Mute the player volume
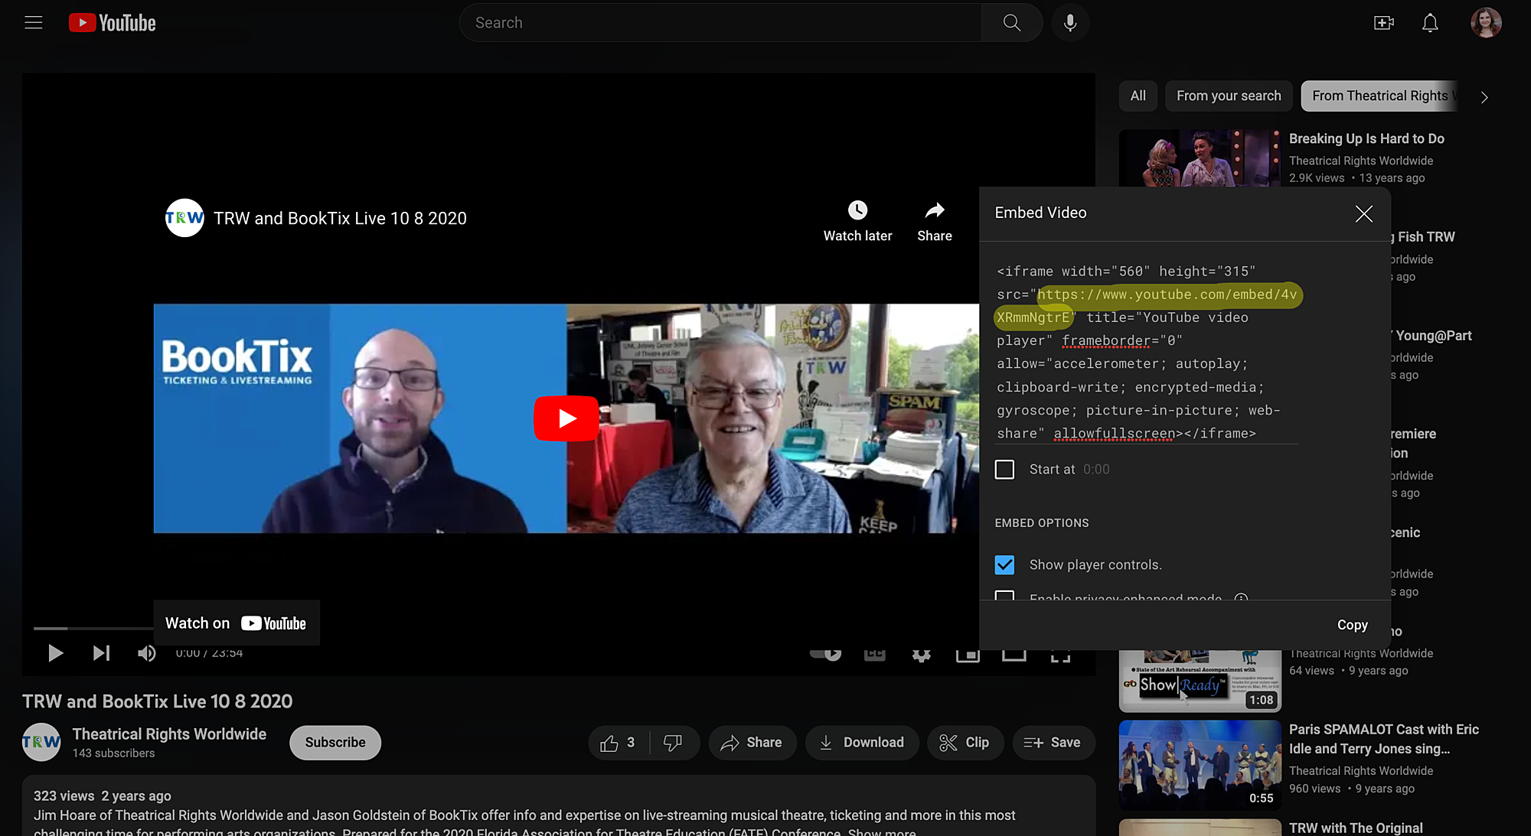 pyautogui.click(x=146, y=653)
